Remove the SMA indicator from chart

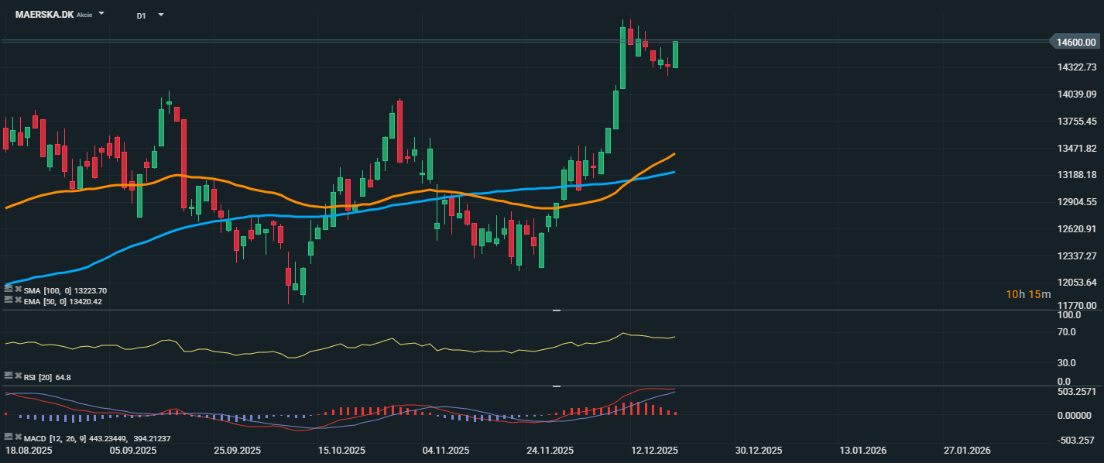pyautogui.click(x=18, y=290)
